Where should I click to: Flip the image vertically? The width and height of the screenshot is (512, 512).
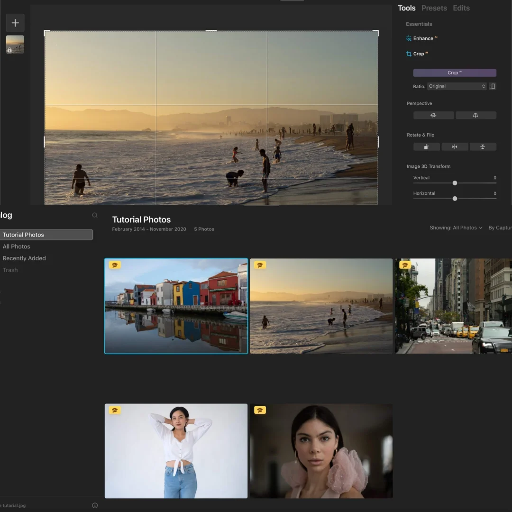(483, 147)
